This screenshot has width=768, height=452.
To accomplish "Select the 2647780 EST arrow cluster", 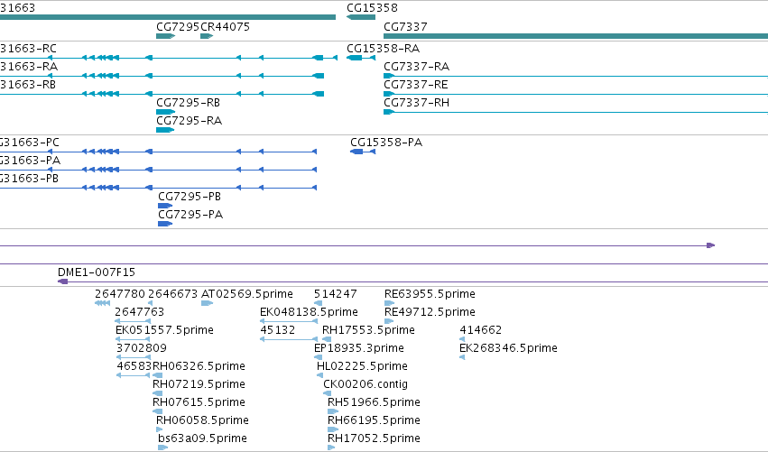I will [102, 303].
